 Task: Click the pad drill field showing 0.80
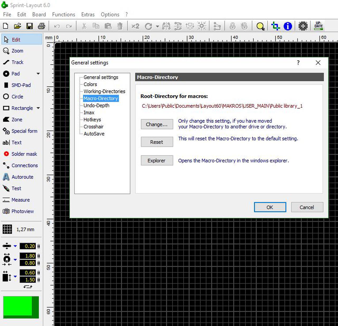tap(28, 263)
